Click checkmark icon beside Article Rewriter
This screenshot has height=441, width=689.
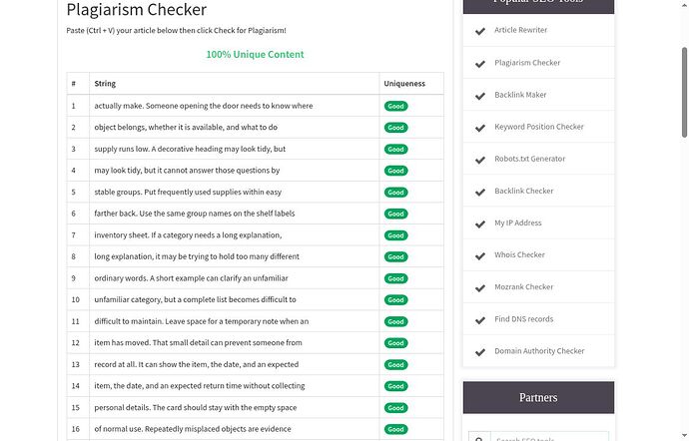[480, 31]
